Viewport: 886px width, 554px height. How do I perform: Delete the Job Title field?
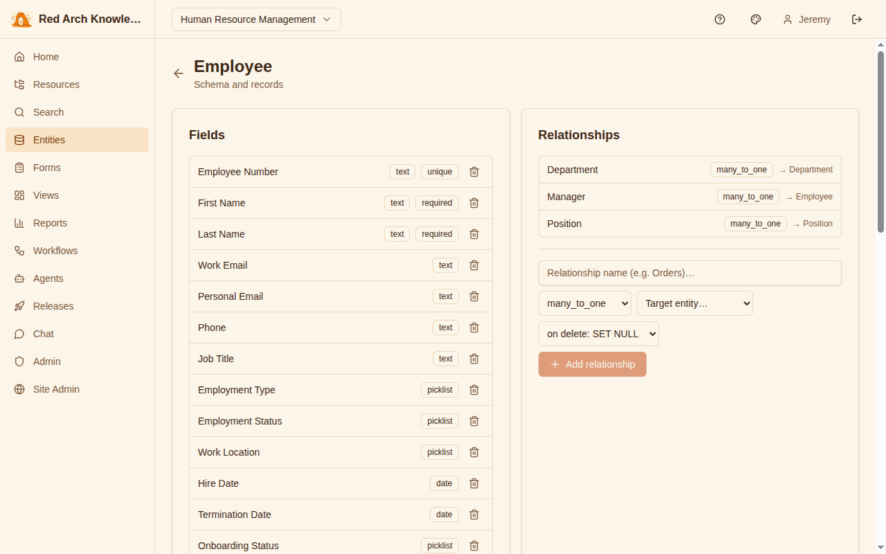tap(474, 359)
